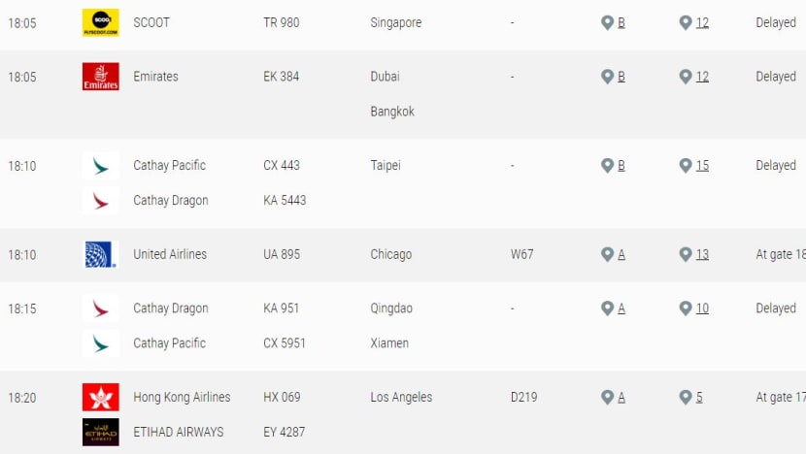
Task: Open gate 13 link for Chicago flight
Action: (702, 254)
